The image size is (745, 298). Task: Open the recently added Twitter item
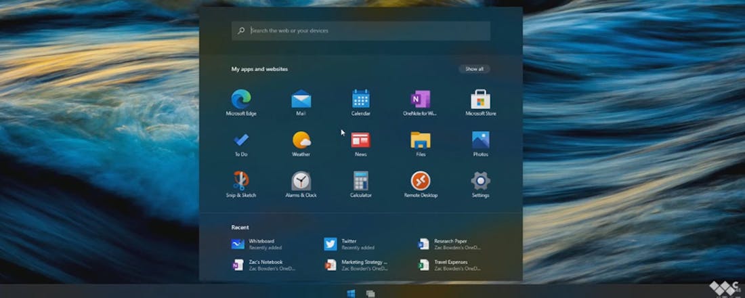[349, 244]
